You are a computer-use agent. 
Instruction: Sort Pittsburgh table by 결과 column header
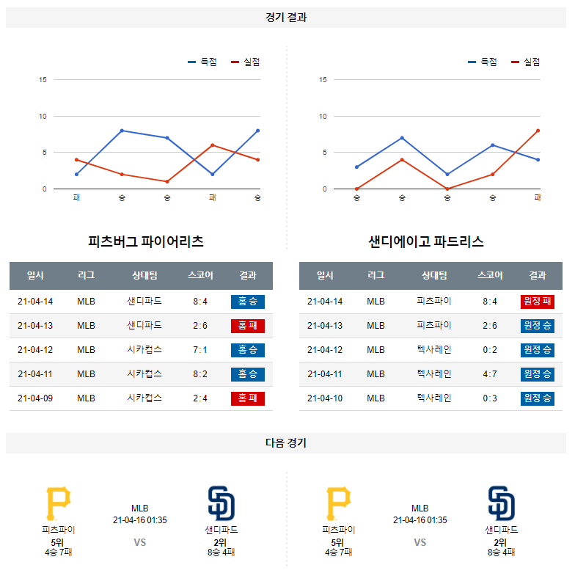coord(247,276)
